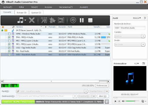Click the file icon in MP3 row
Viewport: 148px width, 105px height.
tap(13, 44)
